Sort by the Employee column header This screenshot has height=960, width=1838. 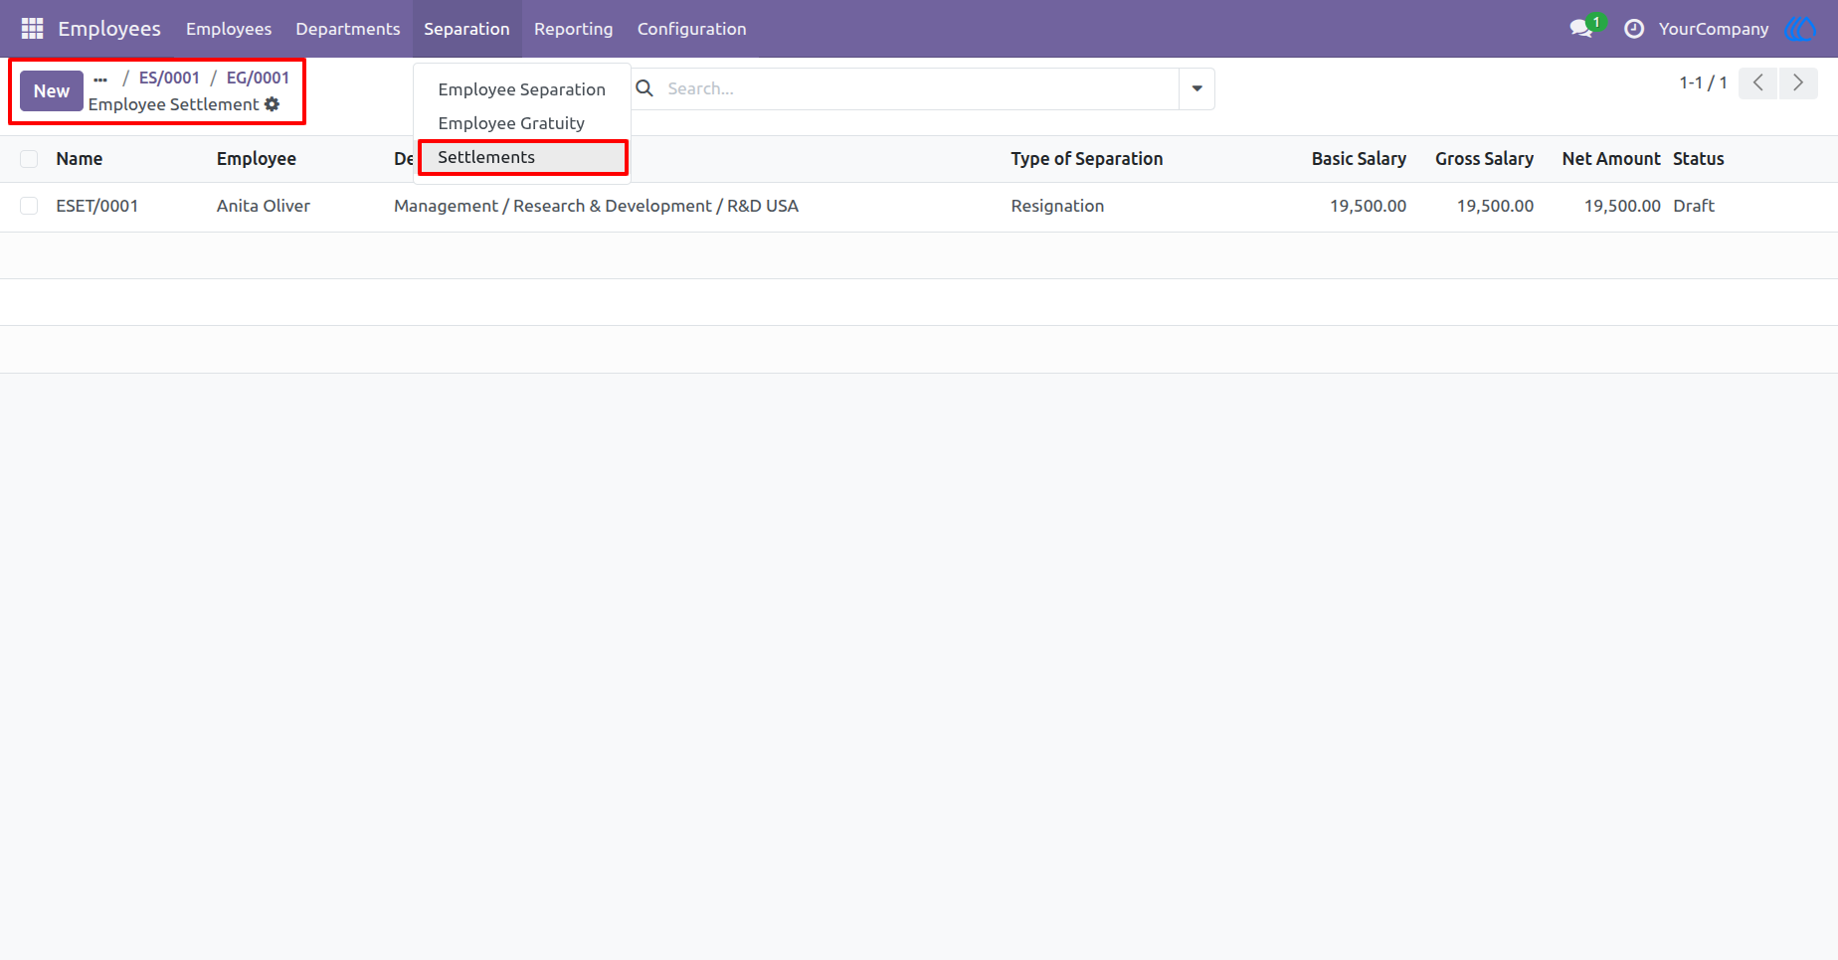pyautogui.click(x=257, y=159)
